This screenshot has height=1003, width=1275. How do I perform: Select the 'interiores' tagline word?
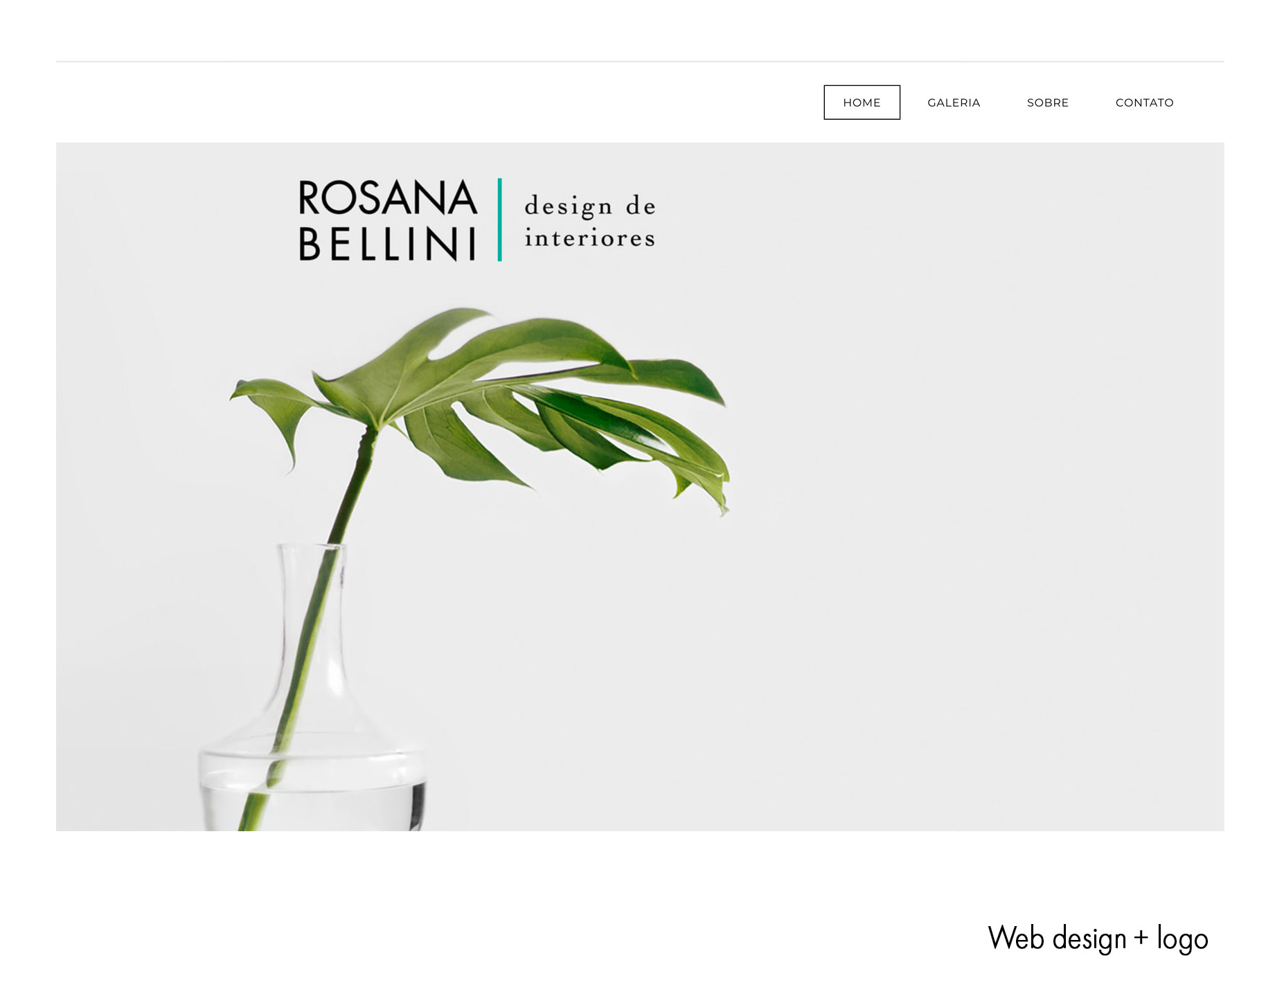coord(589,238)
